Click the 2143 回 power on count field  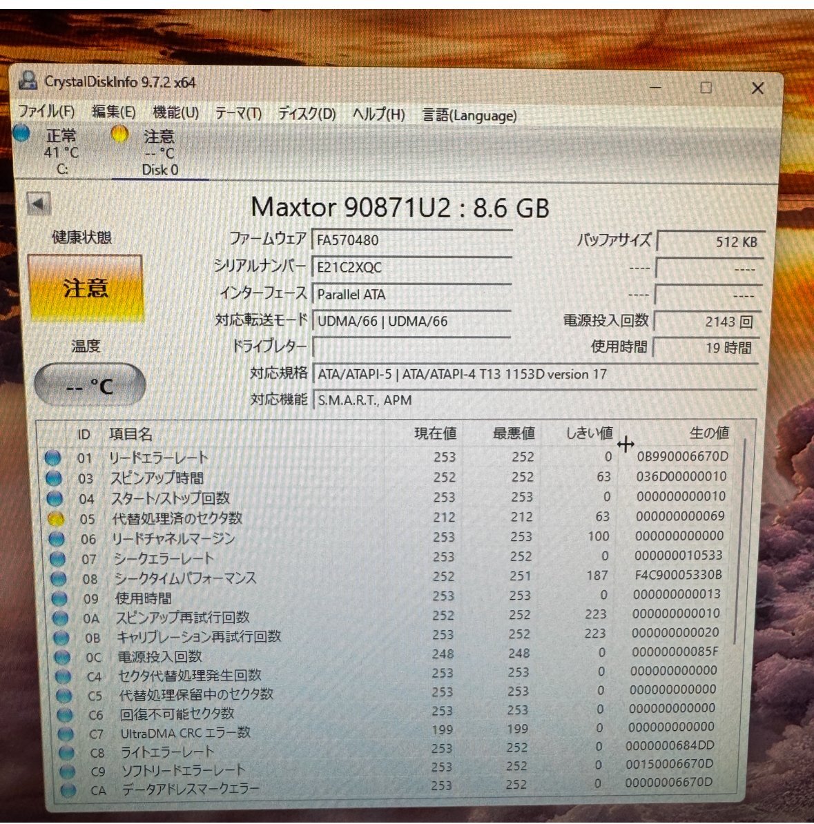point(708,321)
